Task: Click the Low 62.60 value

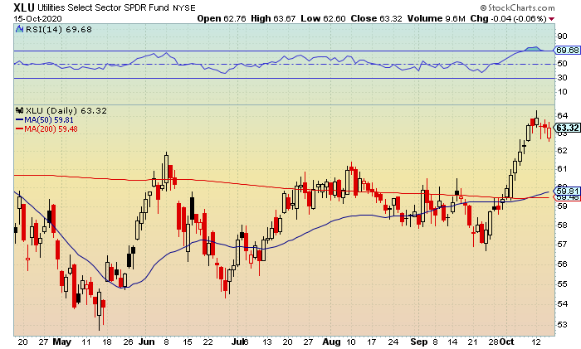Action: (323, 18)
